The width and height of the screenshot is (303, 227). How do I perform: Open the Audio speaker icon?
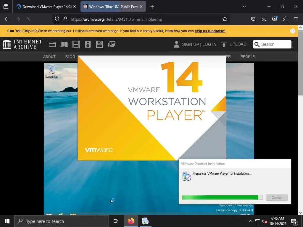click(x=88, y=44)
